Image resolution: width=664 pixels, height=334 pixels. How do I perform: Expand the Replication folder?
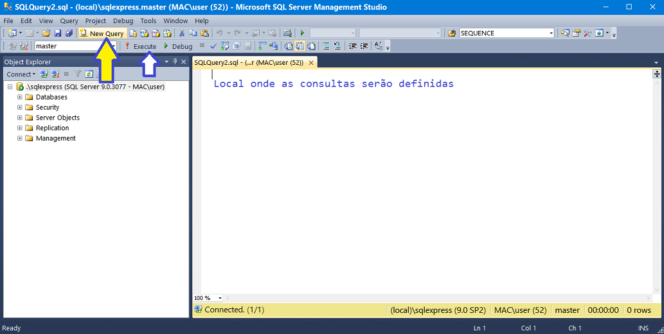[19, 128]
